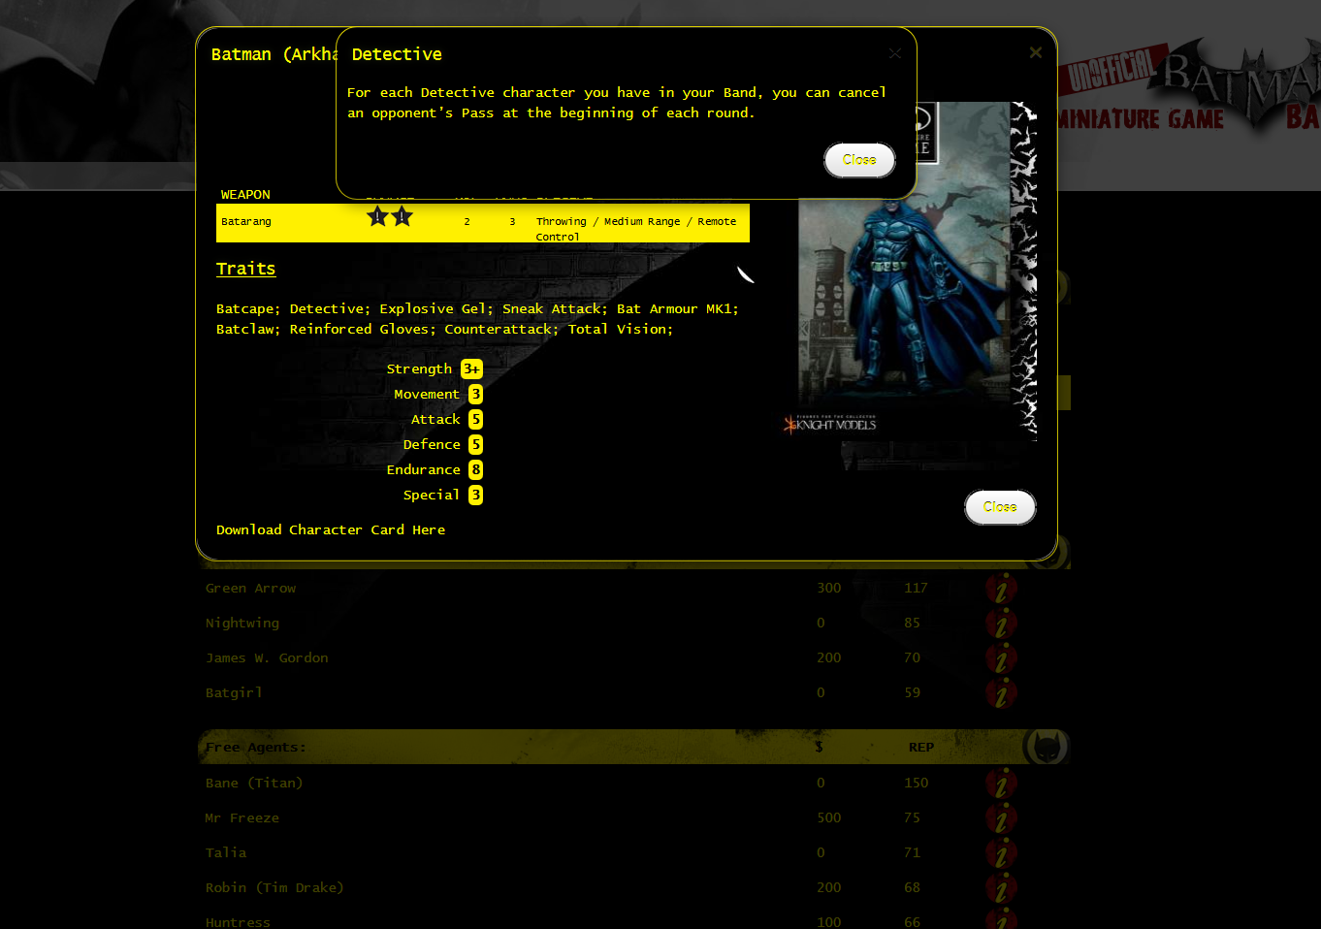Open info icon for Talia
This screenshot has width=1321, height=929.
[1001, 852]
